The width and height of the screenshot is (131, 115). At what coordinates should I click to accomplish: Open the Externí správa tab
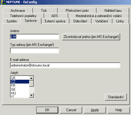(x=55, y=21)
